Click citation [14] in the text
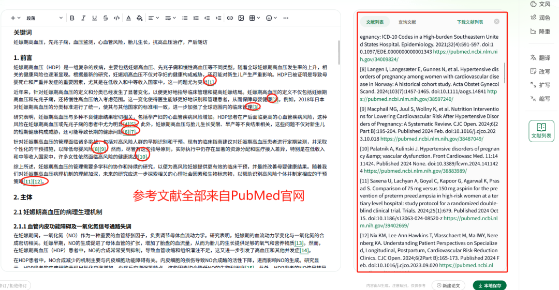This screenshot has height=290, width=559. [x=304, y=250]
